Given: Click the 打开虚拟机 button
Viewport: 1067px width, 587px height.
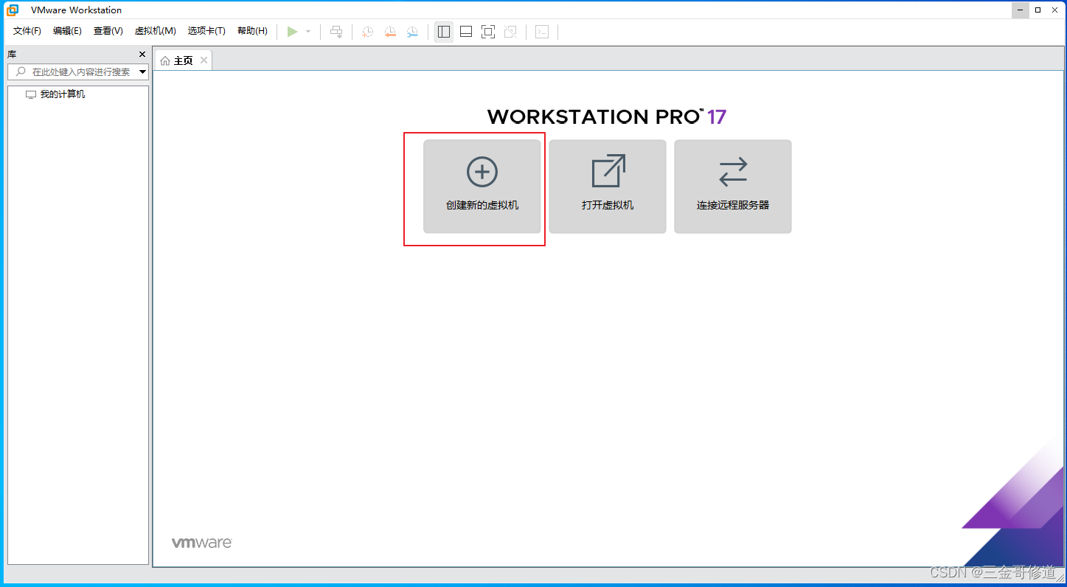Looking at the screenshot, I should [608, 187].
